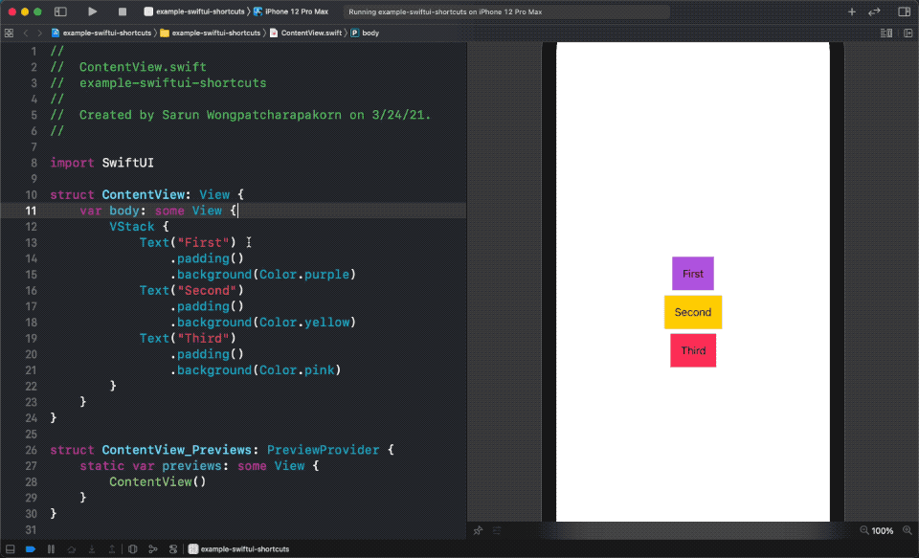The image size is (919, 558).
Task: Choose iPhone 12 Pro Max run destination
Action: point(291,11)
